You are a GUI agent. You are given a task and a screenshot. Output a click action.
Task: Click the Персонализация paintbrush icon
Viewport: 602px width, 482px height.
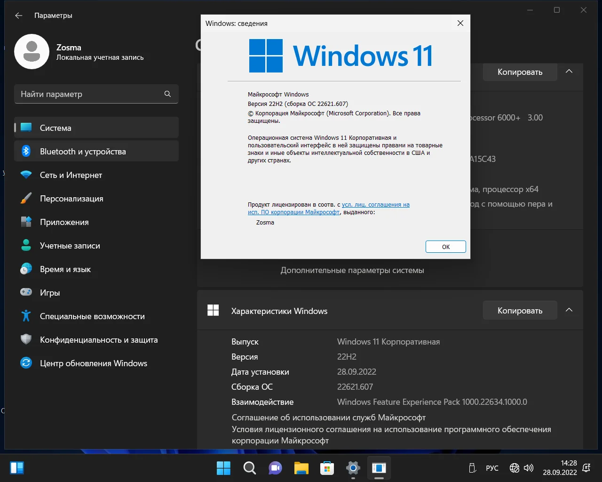tap(26, 198)
